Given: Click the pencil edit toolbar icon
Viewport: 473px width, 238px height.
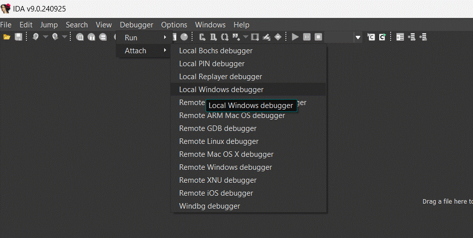Looking at the screenshot, I should click(x=266, y=37).
